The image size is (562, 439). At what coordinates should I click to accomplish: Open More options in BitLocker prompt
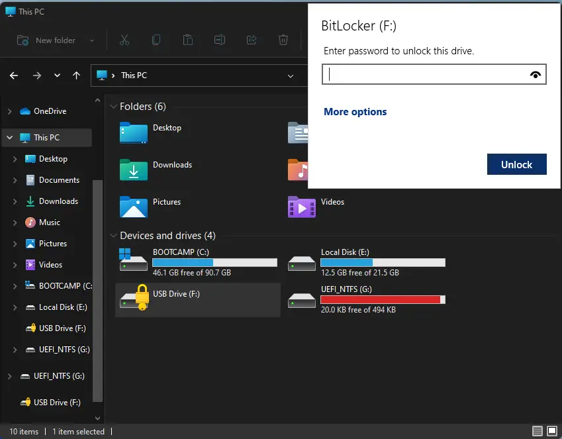pos(355,112)
